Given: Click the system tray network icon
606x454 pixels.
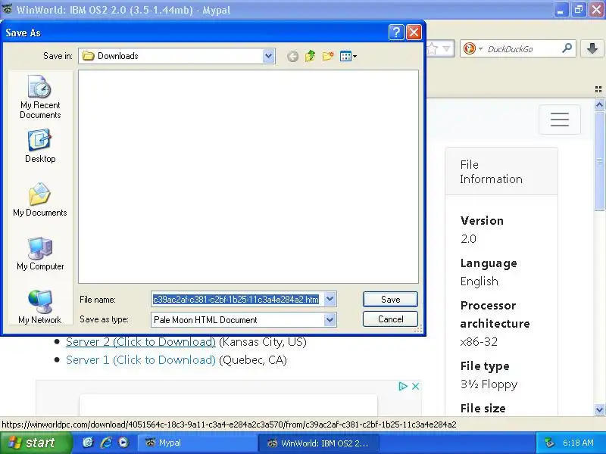Looking at the screenshot, I should (x=550, y=443).
